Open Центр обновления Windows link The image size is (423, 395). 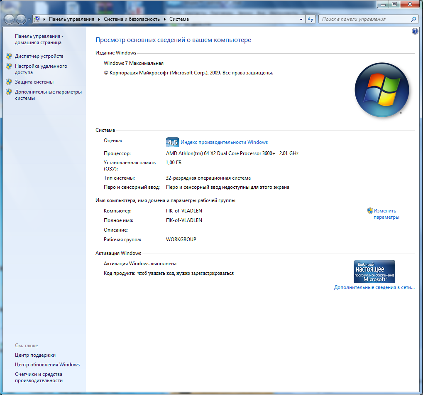click(x=47, y=365)
